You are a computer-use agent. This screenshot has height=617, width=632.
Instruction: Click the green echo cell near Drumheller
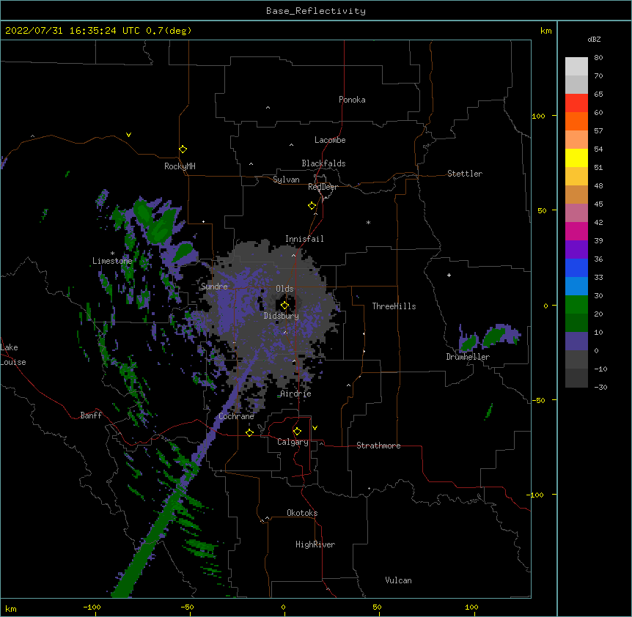click(x=493, y=336)
